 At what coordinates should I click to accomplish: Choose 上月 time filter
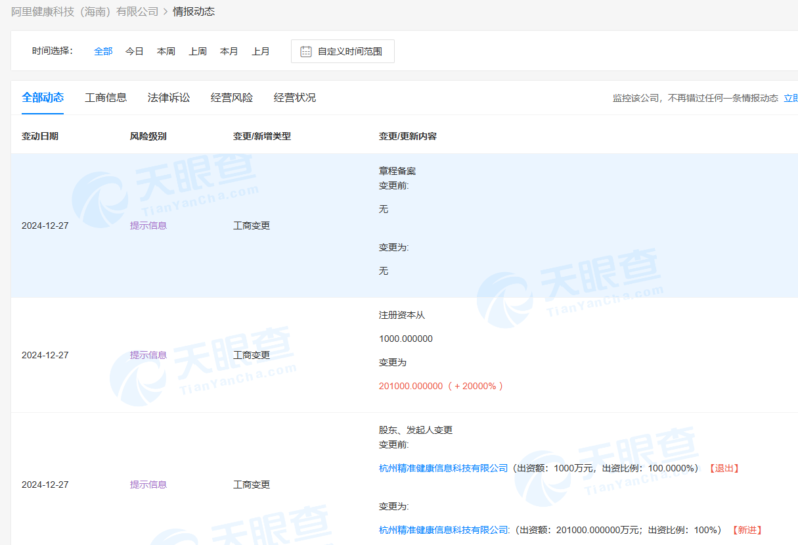(x=261, y=51)
